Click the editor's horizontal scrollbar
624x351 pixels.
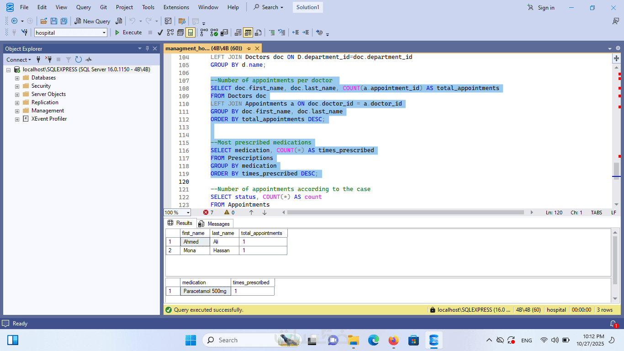tap(405, 213)
